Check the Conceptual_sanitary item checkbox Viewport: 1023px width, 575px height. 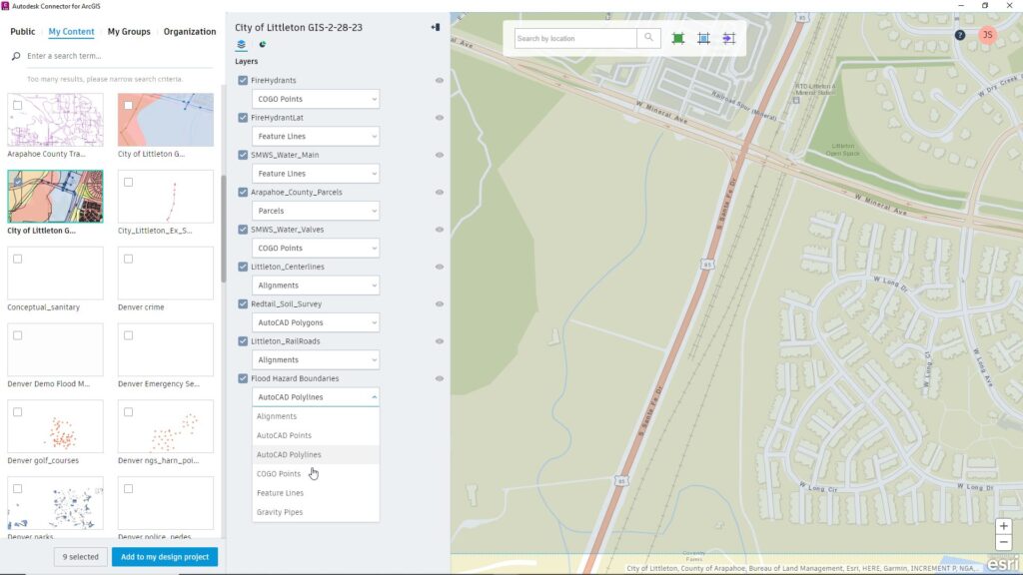(x=18, y=259)
